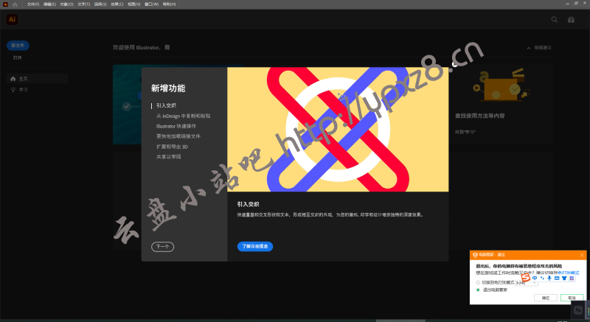Select 更快地加载链接文件 feature
Image resolution: width=590 pixels, height=322 pixels.
pyautogui.click(x=178, y=136)
